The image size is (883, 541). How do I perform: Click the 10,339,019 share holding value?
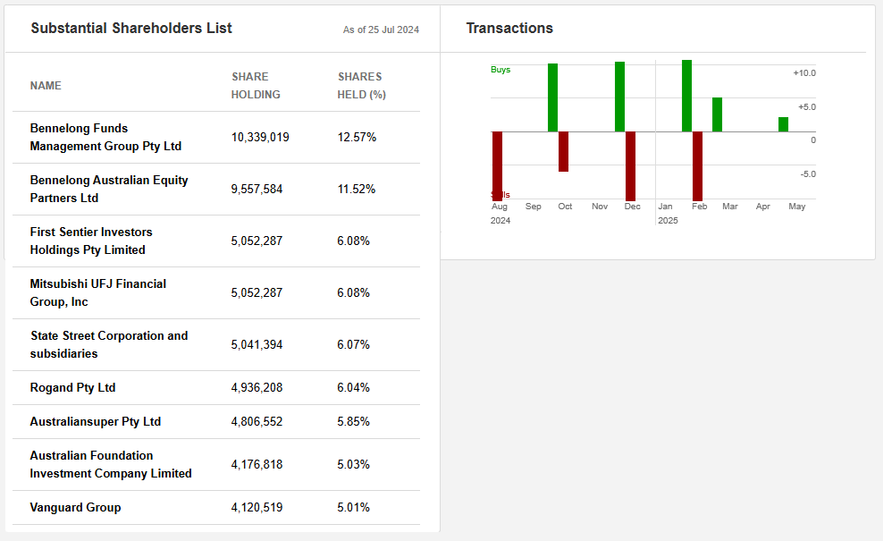(x=260, y=137)
